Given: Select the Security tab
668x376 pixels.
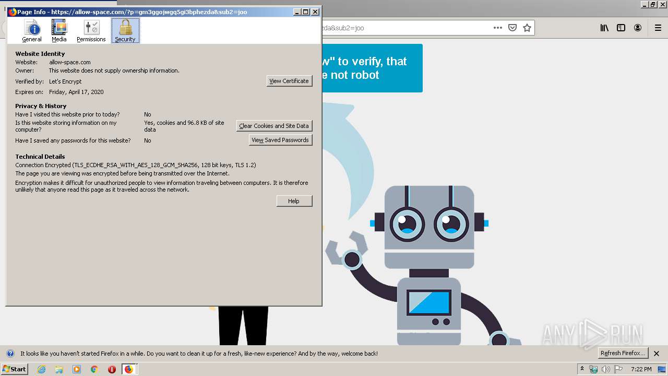Looking at the screenshot, I should coord(125,31).
